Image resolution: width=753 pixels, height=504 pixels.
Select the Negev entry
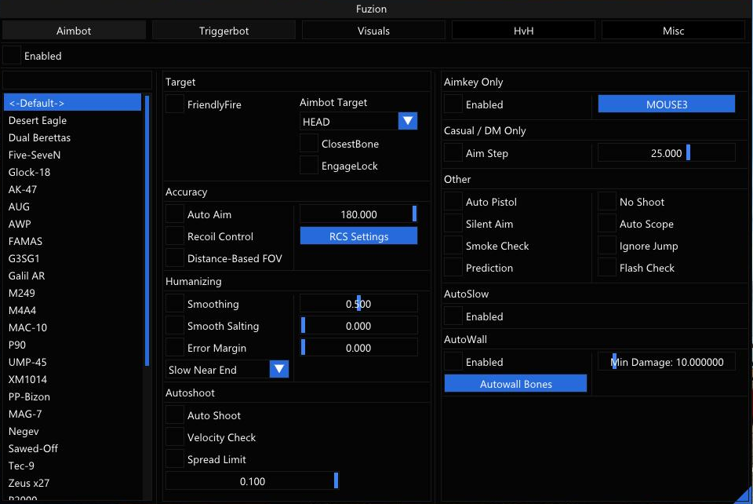click(72, 431)
